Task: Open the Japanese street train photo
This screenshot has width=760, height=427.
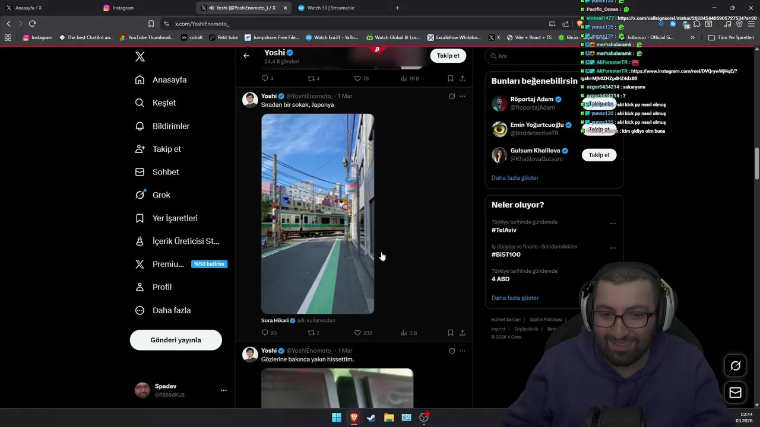Action: (x=318, y=213)
